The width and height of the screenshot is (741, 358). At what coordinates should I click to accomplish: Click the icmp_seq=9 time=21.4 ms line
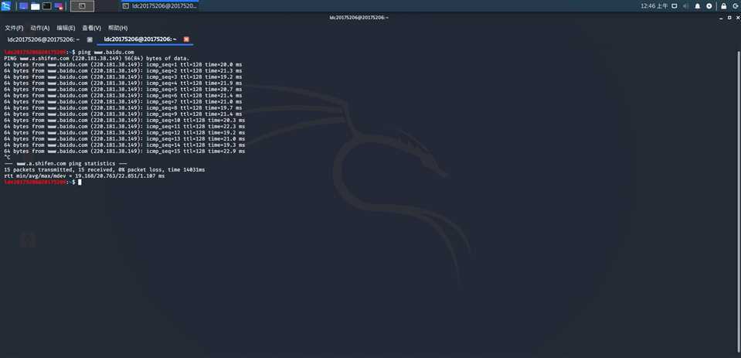pos(123,114)
